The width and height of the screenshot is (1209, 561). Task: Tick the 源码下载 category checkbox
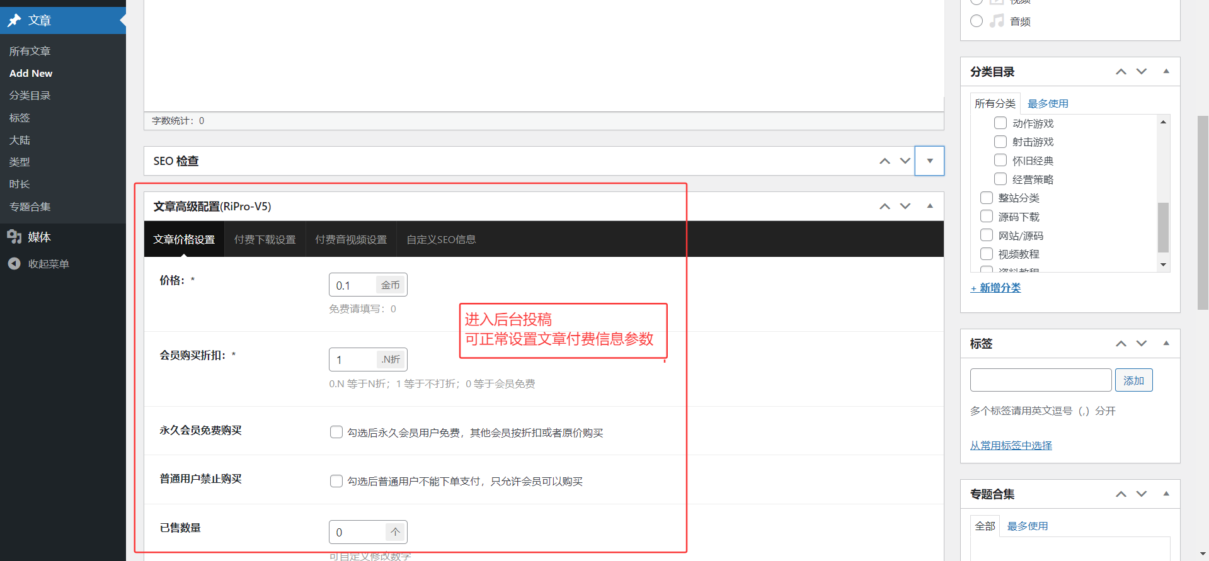click(987, 217)
